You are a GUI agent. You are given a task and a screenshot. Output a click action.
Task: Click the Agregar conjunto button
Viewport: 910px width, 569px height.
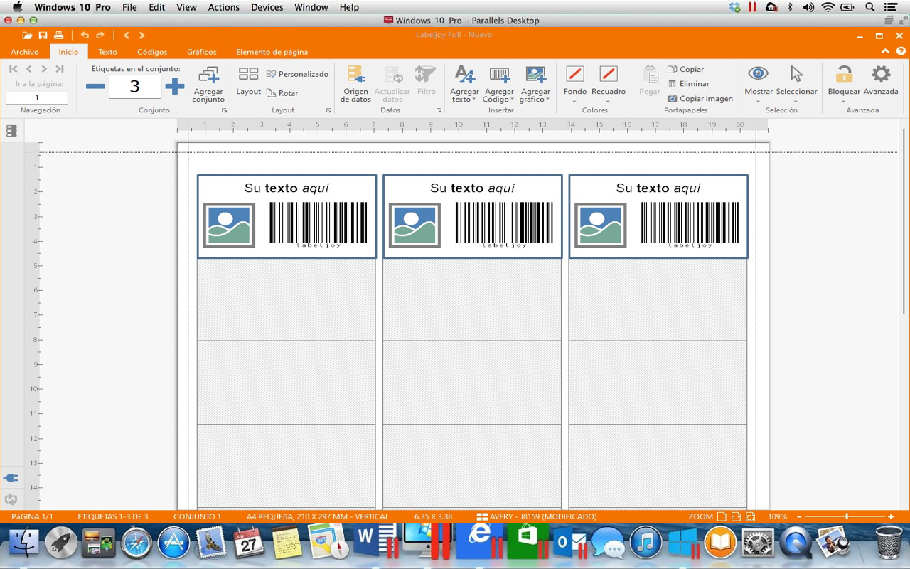208,85
